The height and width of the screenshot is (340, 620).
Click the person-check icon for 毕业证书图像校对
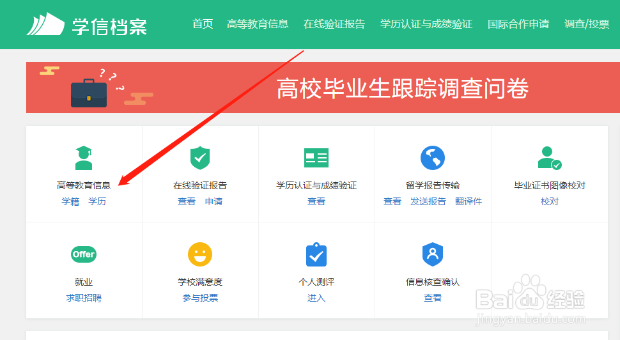click(550, 158)
